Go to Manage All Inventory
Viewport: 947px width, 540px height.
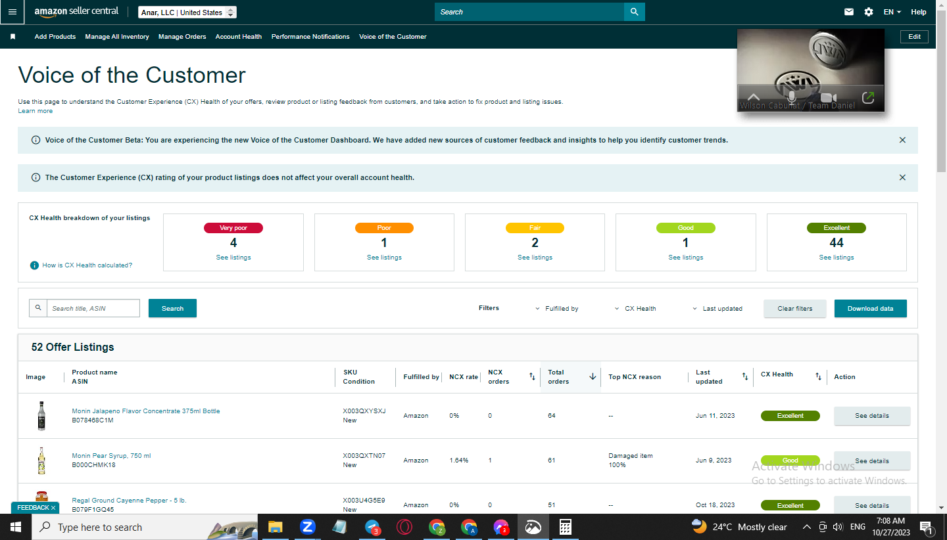tap(117, 37)
